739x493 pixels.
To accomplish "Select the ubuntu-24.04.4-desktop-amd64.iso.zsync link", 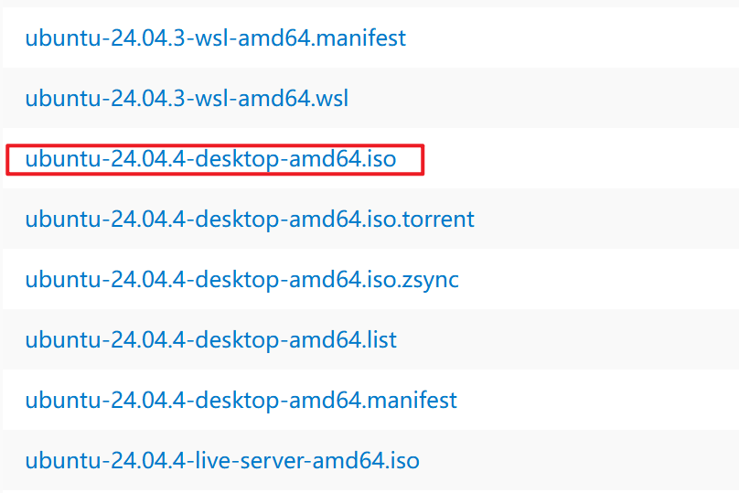I will tap(241, 280).
